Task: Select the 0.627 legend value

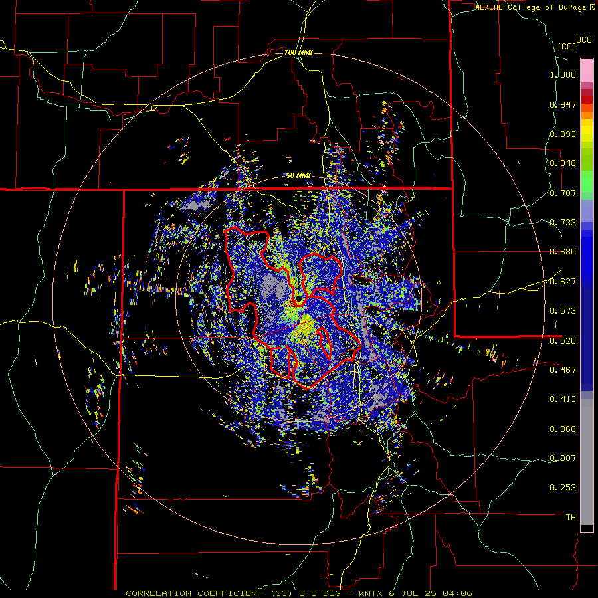Action: (x=563, y=282)
